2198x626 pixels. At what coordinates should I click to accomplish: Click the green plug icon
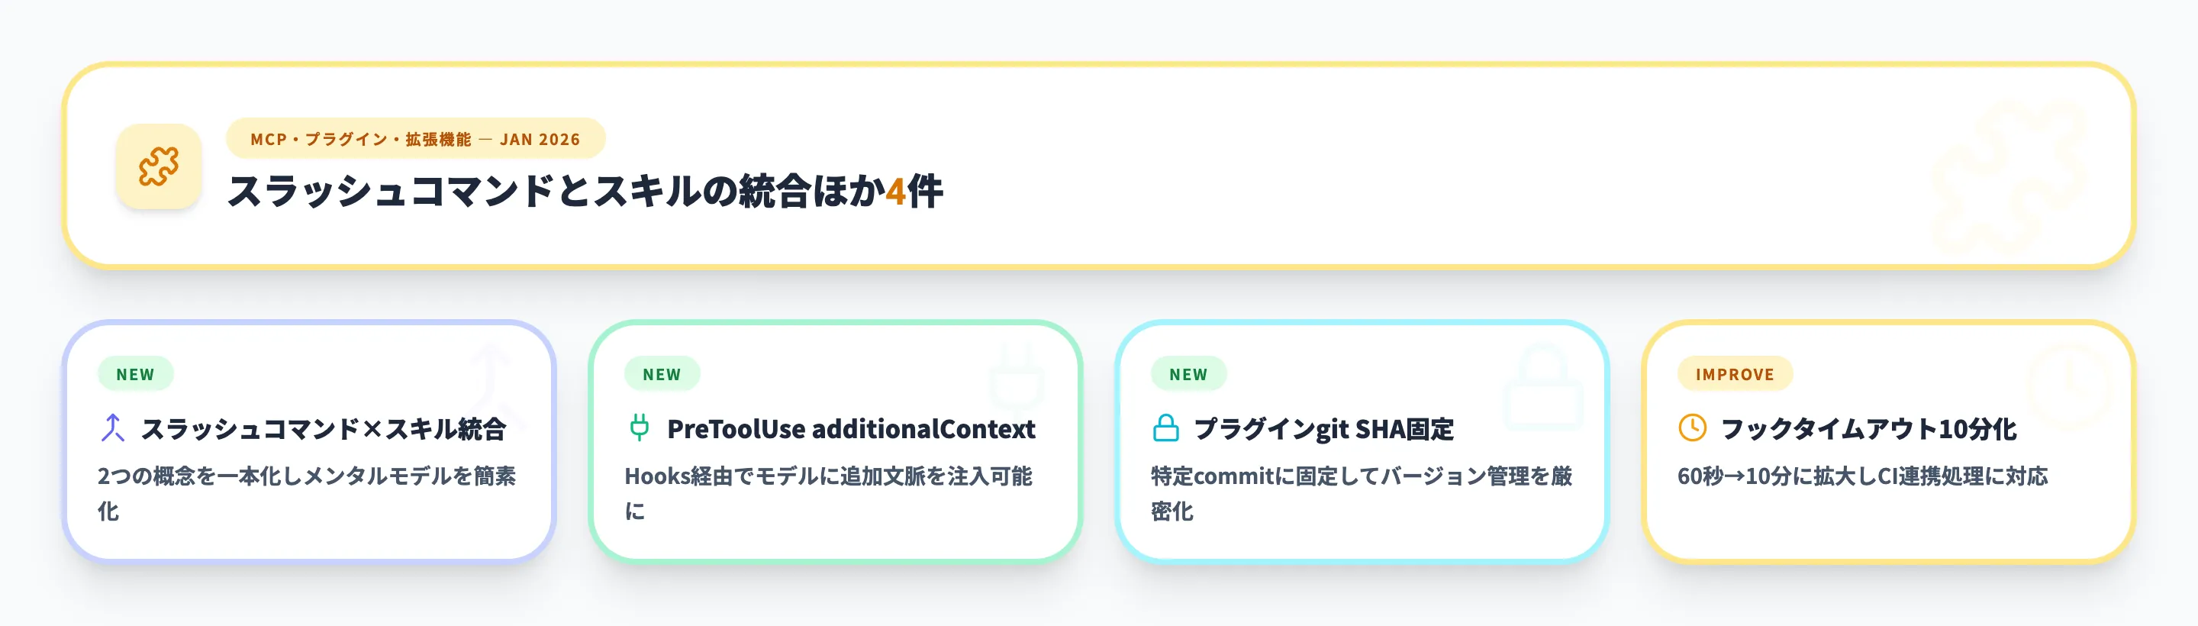(x=639, y=428)
